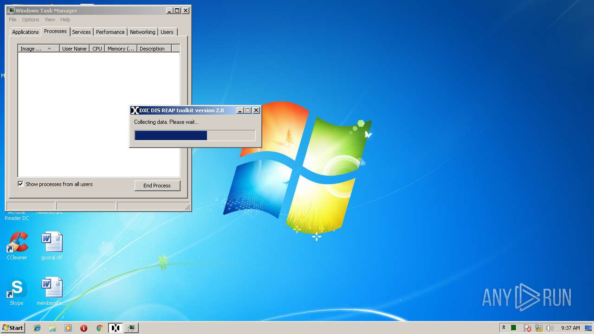Switch to the Services tab
This screenshot has width=594, height=334.
[81, 32]
